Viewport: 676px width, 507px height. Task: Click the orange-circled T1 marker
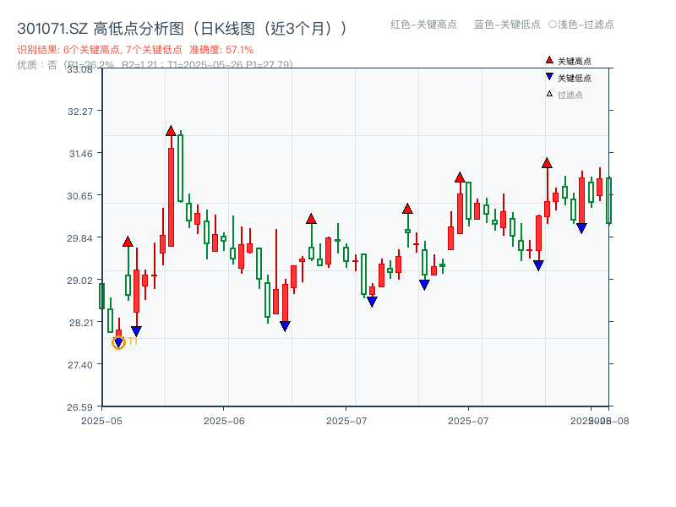(118, 343)
